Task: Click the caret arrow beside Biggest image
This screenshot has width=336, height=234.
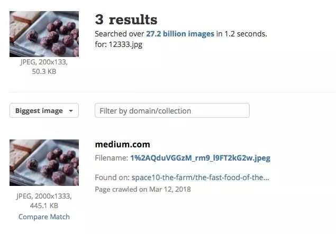Action: tap(71, 111)
